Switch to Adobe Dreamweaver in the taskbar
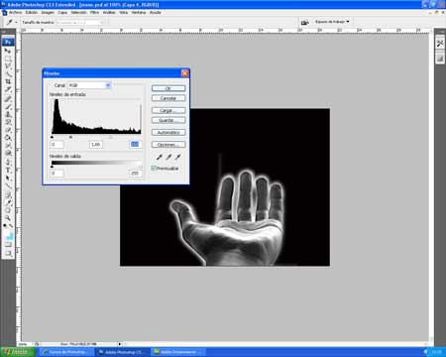Image resolution: width=446 pixels, height=357 pixels. [178, 352]
